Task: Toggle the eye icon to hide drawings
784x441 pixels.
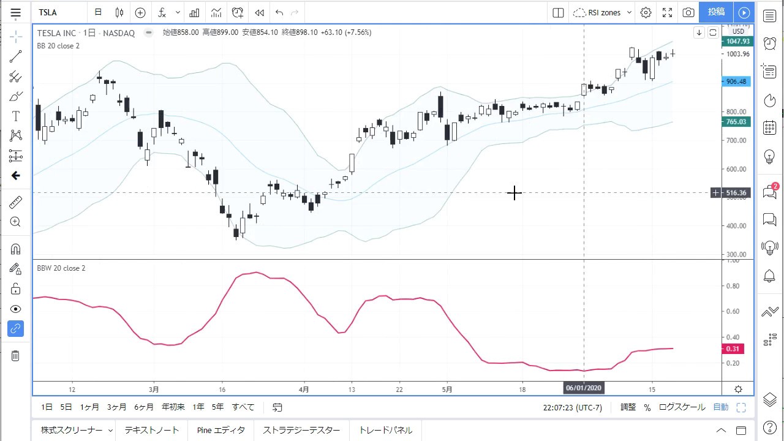Action: tap(15, 309)
